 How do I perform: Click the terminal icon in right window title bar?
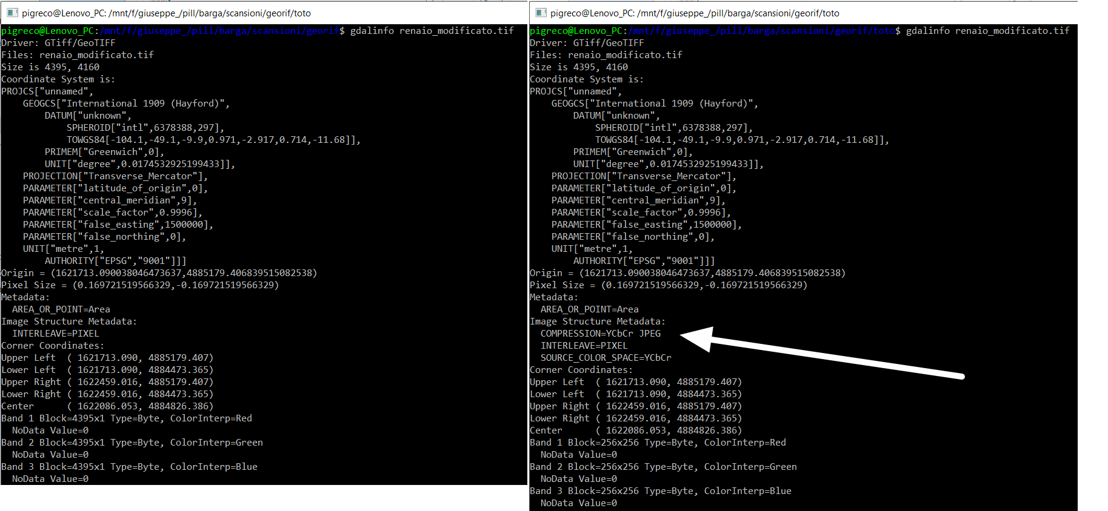coord(541,13)
